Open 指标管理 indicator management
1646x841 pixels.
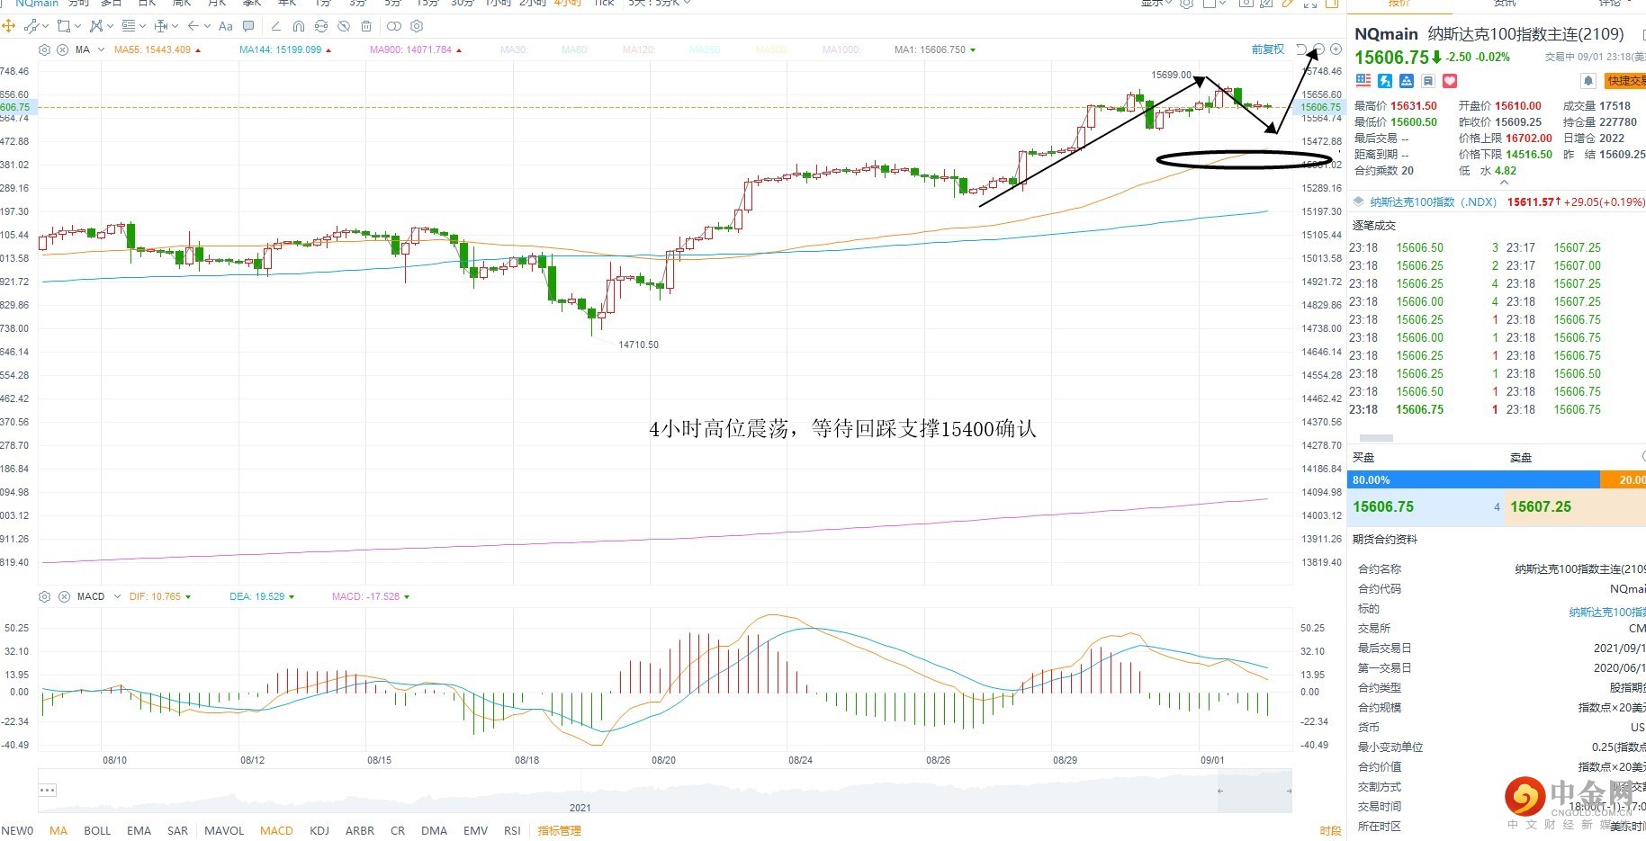coord(560,830)
